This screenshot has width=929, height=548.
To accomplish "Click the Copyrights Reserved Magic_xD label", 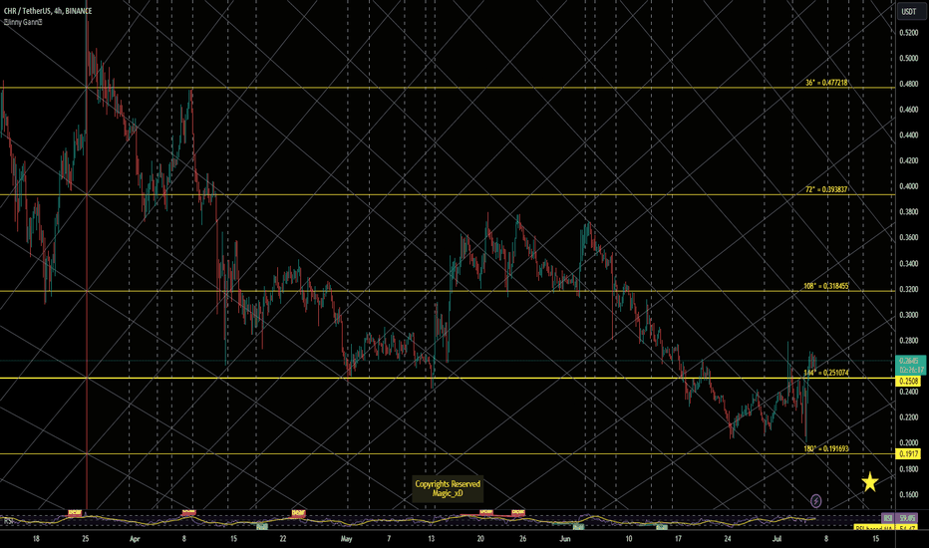I will [x=448, y=489].
